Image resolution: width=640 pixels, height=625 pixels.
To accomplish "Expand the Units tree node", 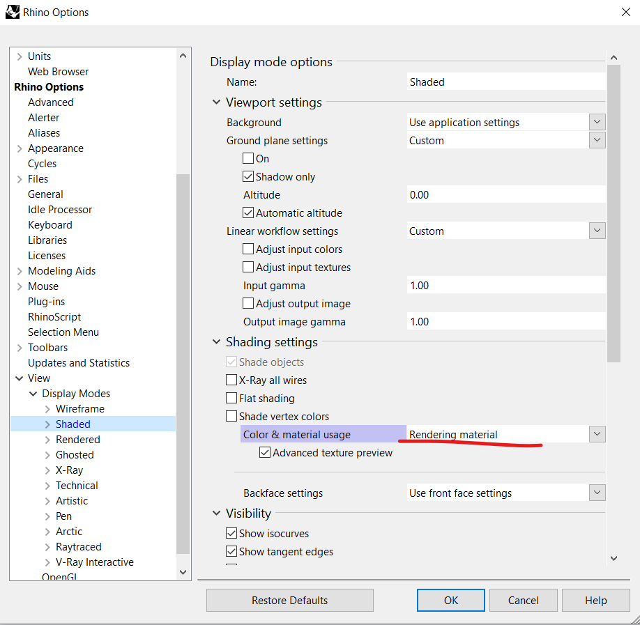I will click(x=20, y=56).
